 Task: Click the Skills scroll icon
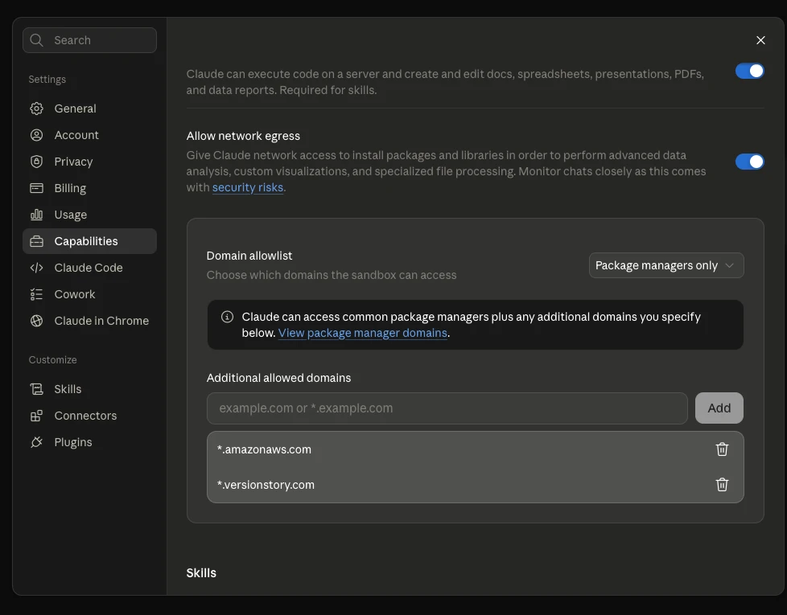[x=37, y=389]
